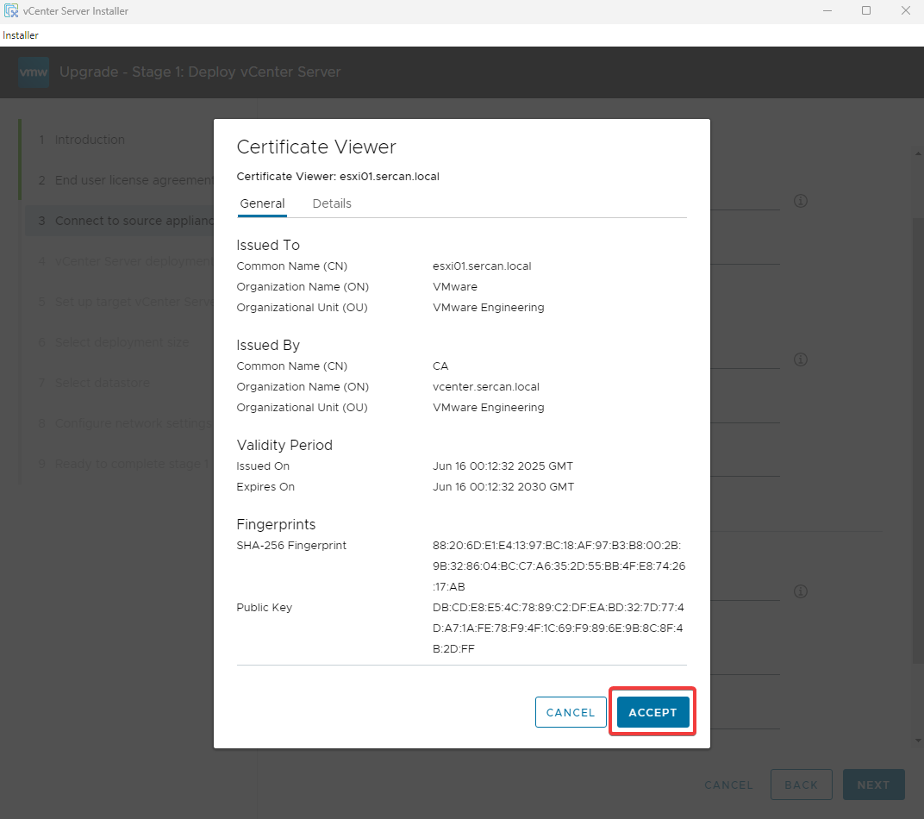This screenshot has height=819, width=924.
Task: Click the Issued By organization vcenter.sercan.local
Action: pyautogui.click(x=486, y=387)
